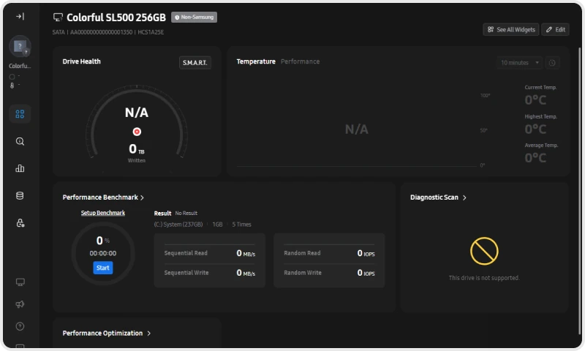This screenshot has width=585, height=351.
Task: Click the Random Write value row
Action: 329,273
